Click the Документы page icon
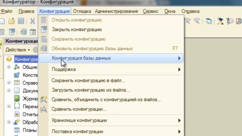Screen dimensions: 242x136 tap(17, 91)
